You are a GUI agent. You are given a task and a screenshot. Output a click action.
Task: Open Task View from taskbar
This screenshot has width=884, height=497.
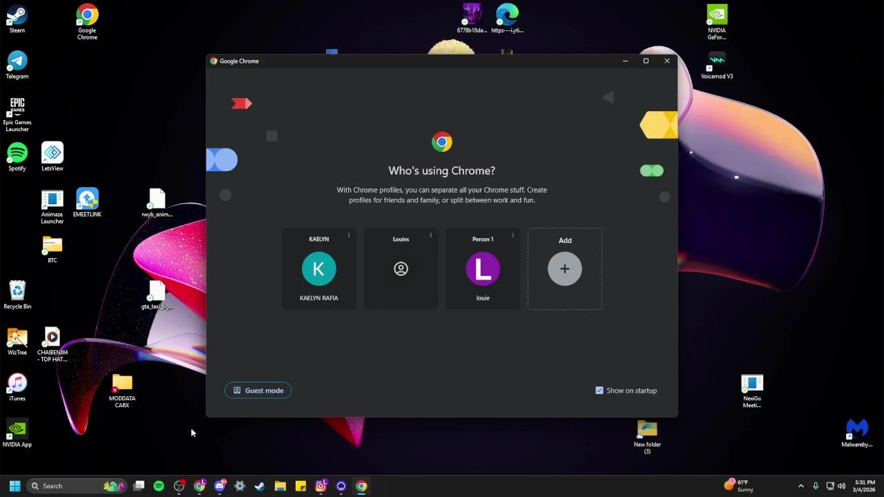[139, 486]
